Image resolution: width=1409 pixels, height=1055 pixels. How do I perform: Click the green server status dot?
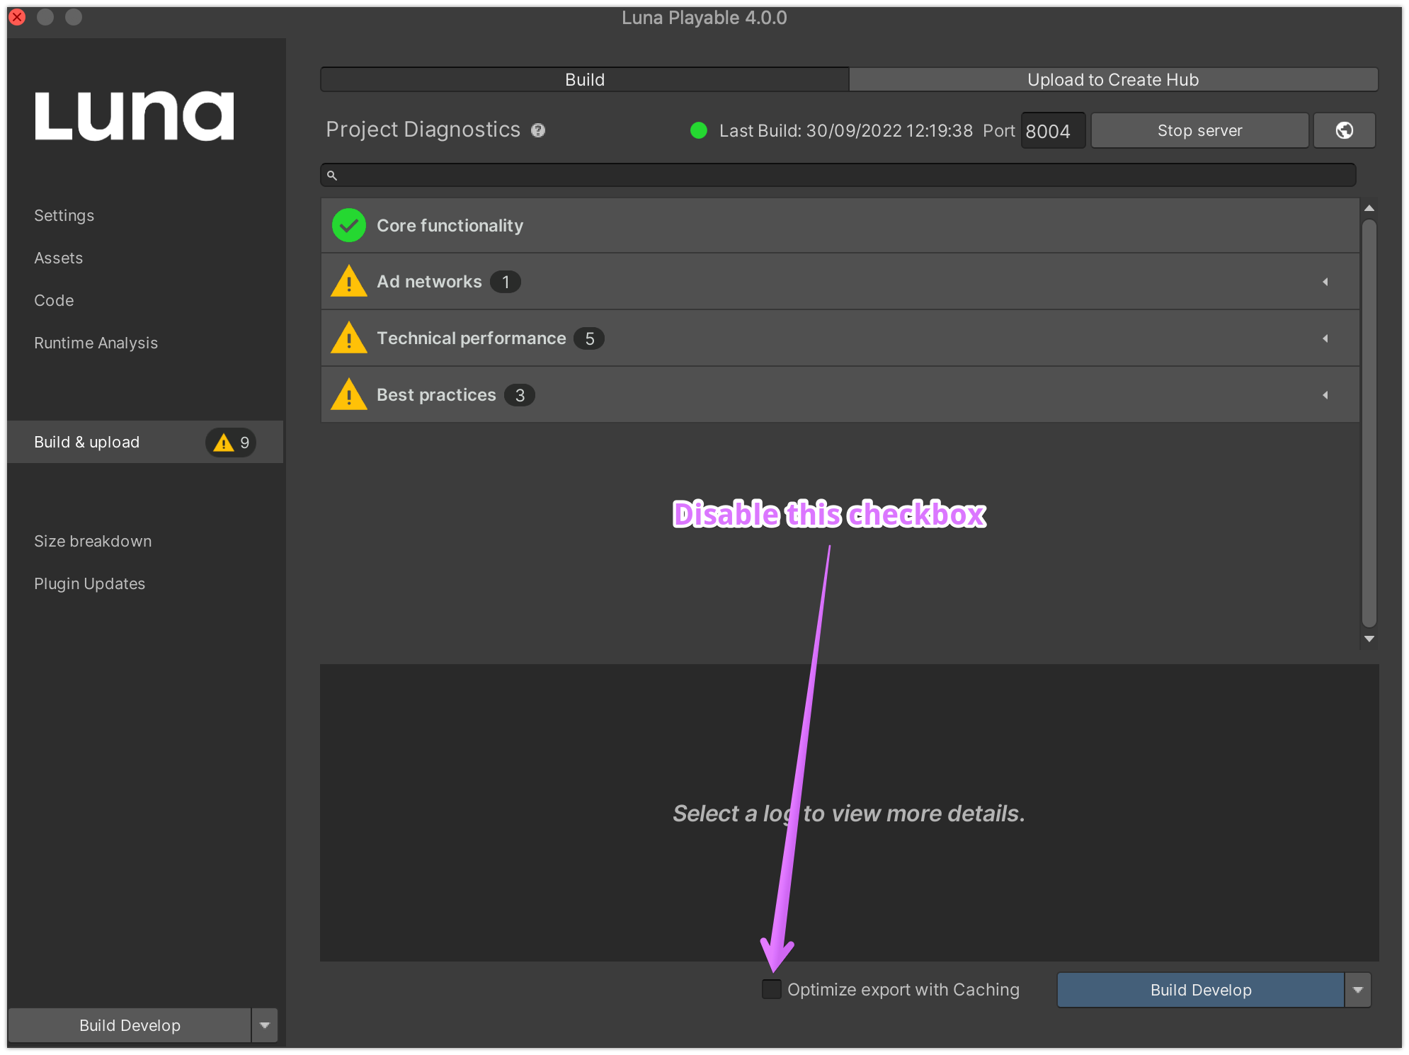click(x=699, y=130)
